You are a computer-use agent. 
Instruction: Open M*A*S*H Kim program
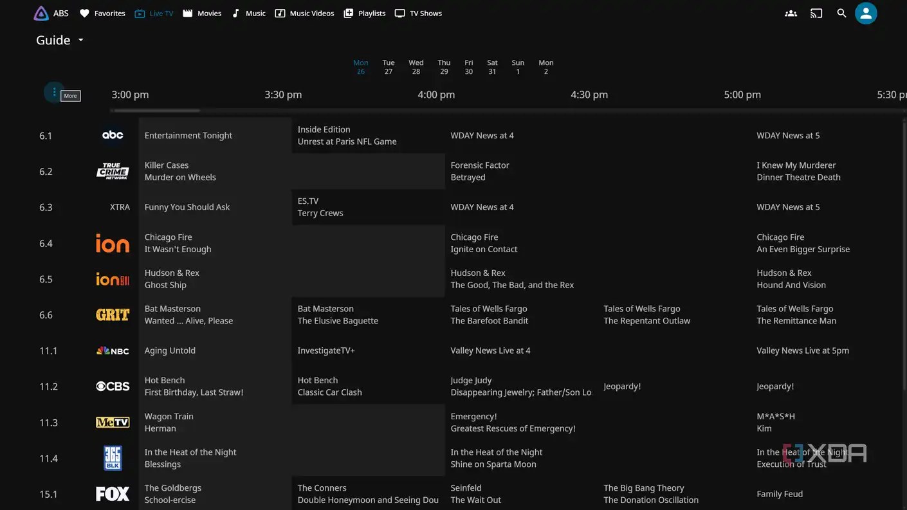click(829, 423)
